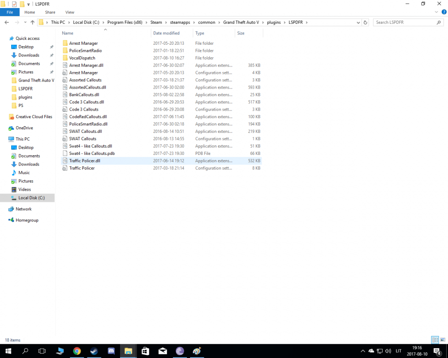Open the Action Center notifications icon
The image size is (448, 358).
point(437,351)
